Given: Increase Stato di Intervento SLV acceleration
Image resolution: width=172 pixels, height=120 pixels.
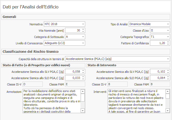Looking at the screenshot, I should [x=168, y=70].
